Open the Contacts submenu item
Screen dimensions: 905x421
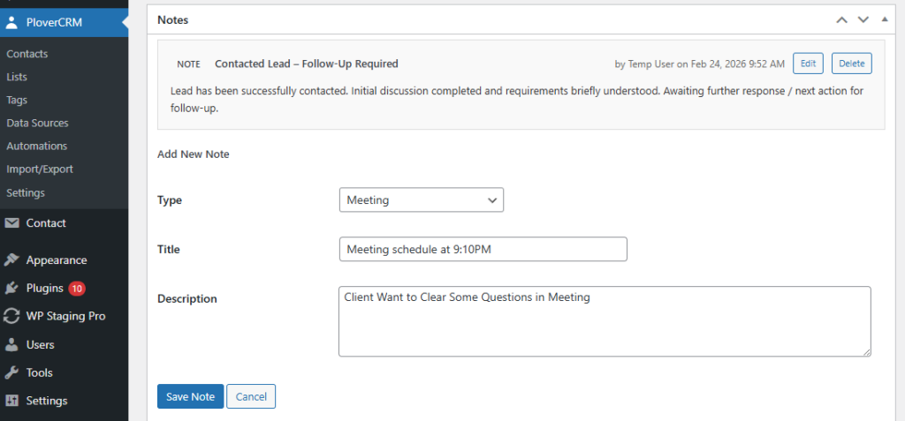[27, 54]
